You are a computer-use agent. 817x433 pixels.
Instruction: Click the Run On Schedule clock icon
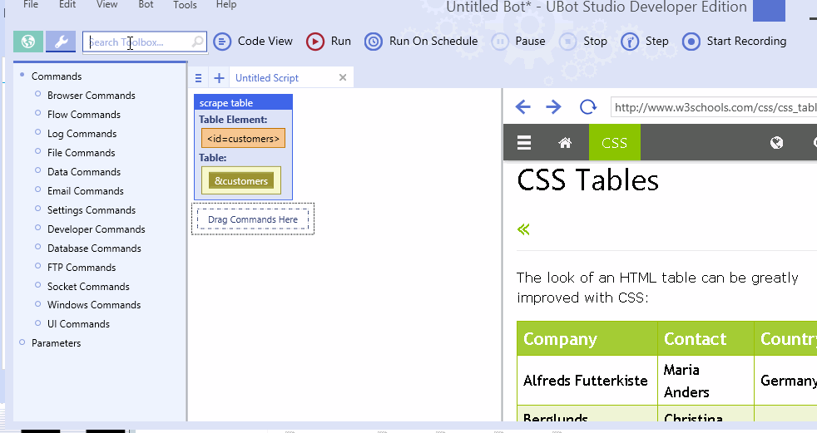[x=373, y=42]
